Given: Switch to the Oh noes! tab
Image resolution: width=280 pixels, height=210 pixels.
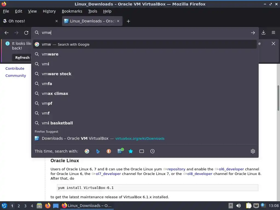Looking at the screenshot, I should tap(30, 21).
